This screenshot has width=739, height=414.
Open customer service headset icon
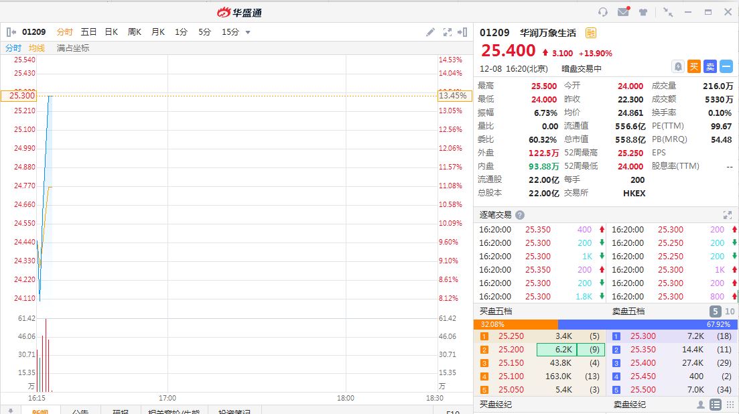coord(603,12)
